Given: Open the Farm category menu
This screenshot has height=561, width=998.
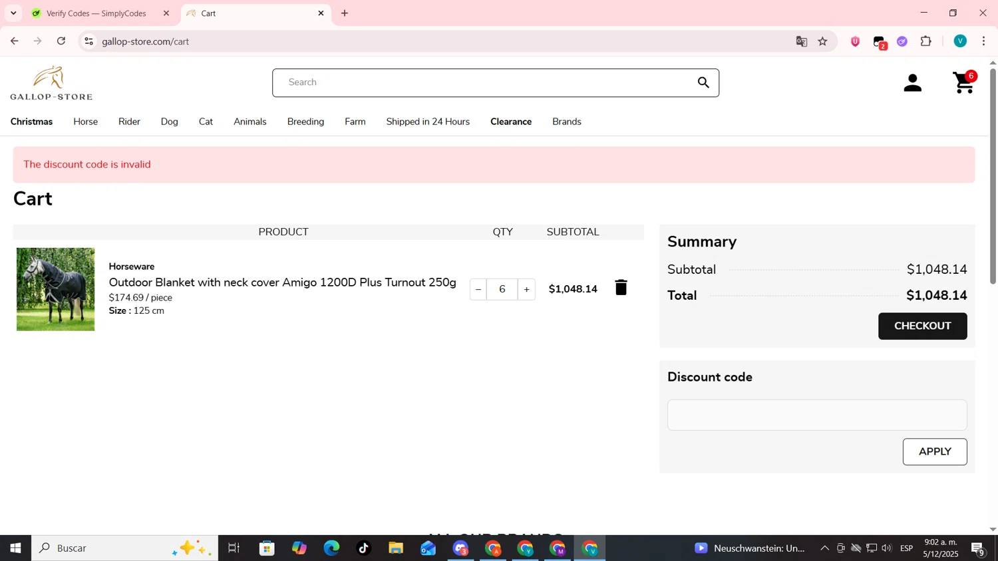Looking at the screenshot, I should [355, 122].
